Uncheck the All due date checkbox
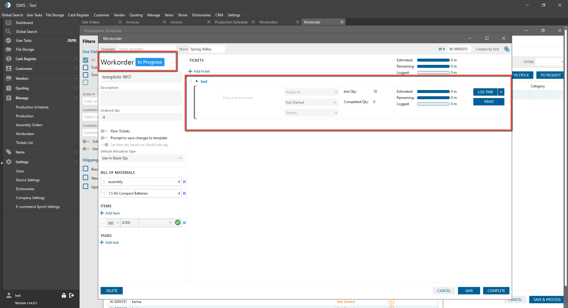This screenshot has width=568, height=308. pyautogui.click(x=85, y=60)
